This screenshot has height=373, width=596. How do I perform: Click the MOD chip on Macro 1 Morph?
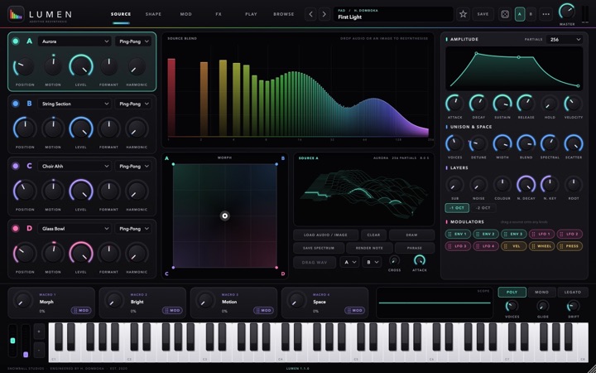[81, 311]
